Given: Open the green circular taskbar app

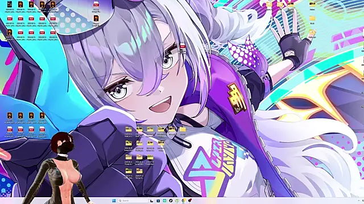Looking at the screenshot, I should [177, 201].
